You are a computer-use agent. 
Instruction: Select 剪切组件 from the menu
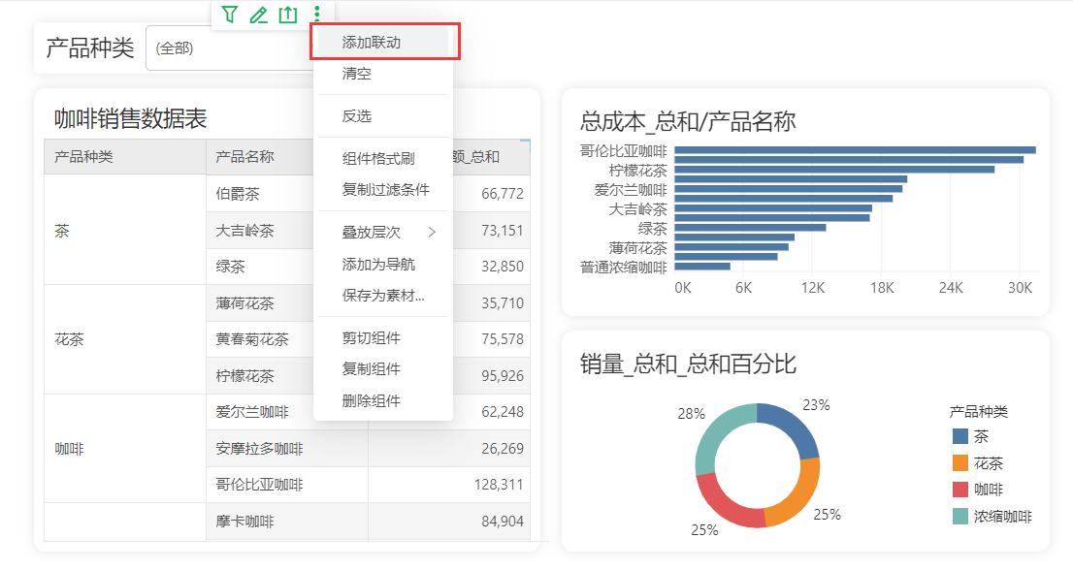click(x=372, y=338)
